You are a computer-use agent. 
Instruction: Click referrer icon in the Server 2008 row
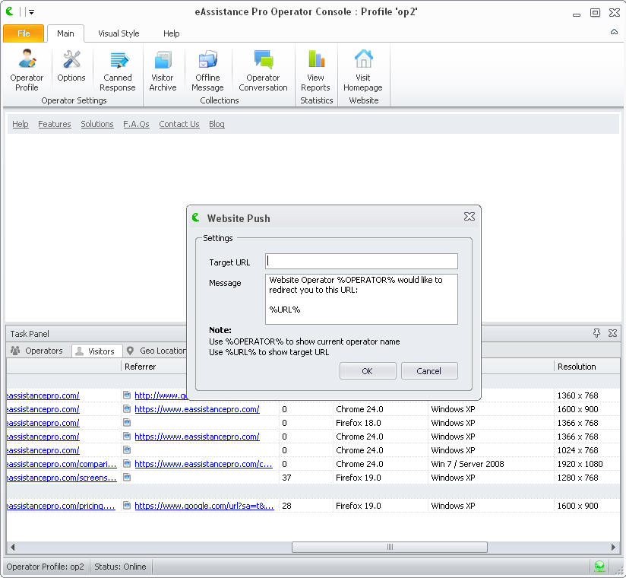(127, 463)
